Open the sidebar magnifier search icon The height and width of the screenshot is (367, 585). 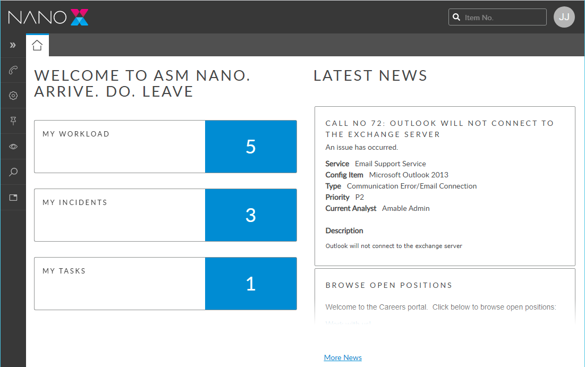pyautogui.click(x=13, y=172)
